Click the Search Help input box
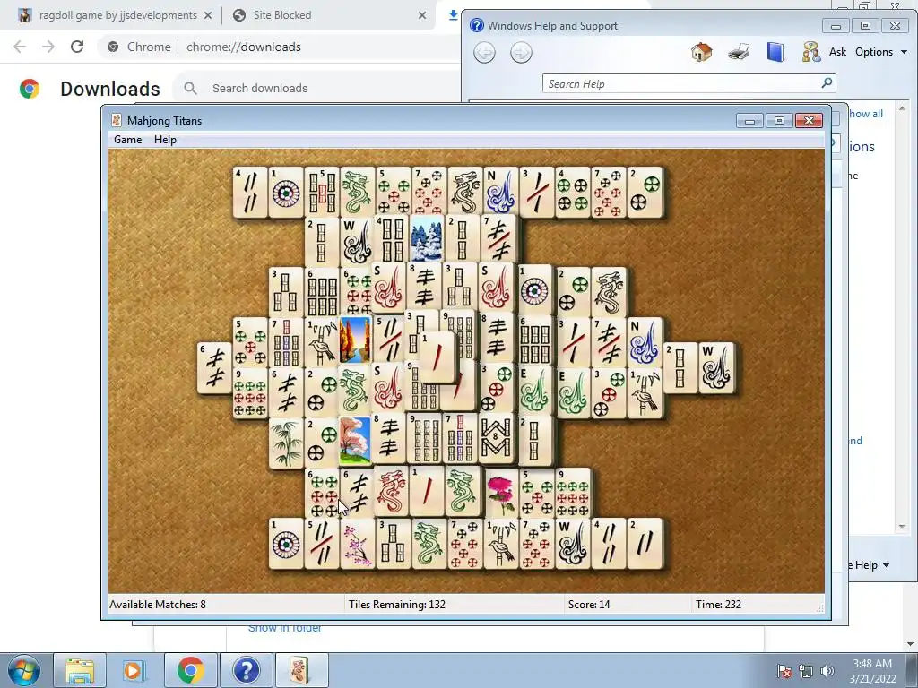The image size is (918, 688). coord(682,83)
